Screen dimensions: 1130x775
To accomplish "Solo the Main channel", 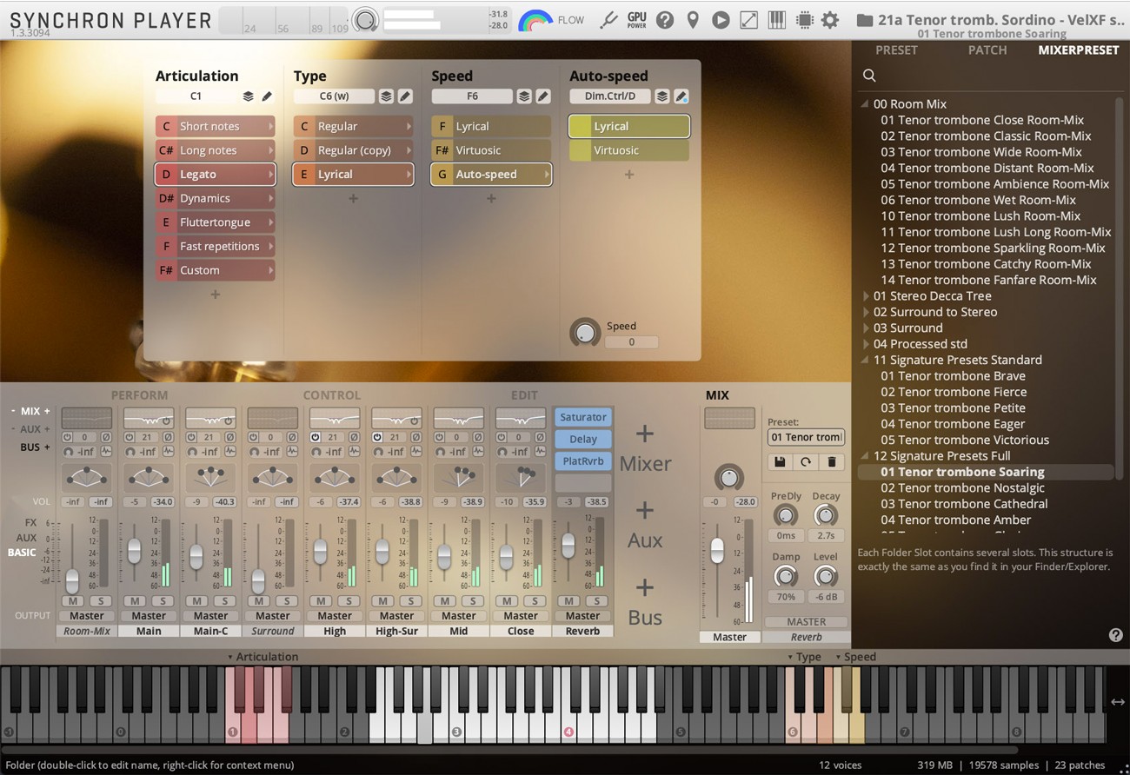I will tap(163, 601).
